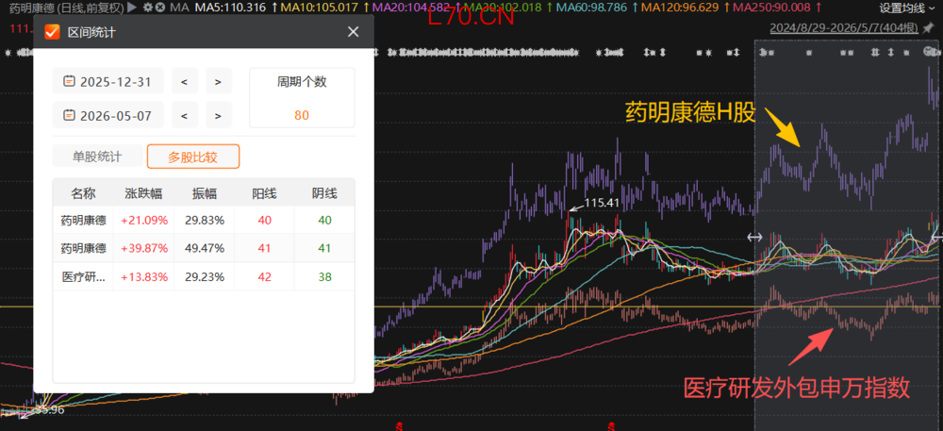Open the start date field 2025-12-31

tap(108, 81)
